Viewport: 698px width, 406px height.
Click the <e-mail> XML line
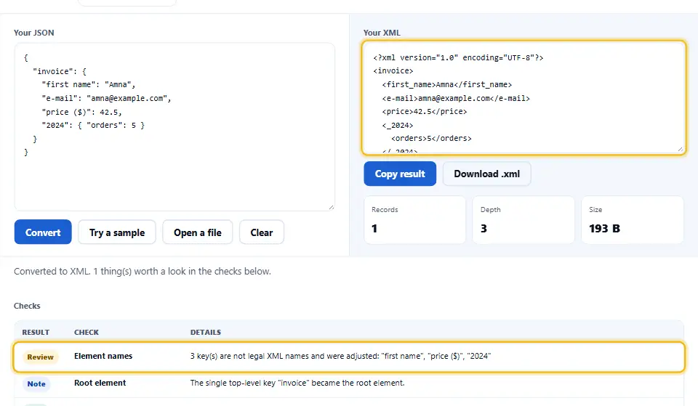click(x=456, y=98)
